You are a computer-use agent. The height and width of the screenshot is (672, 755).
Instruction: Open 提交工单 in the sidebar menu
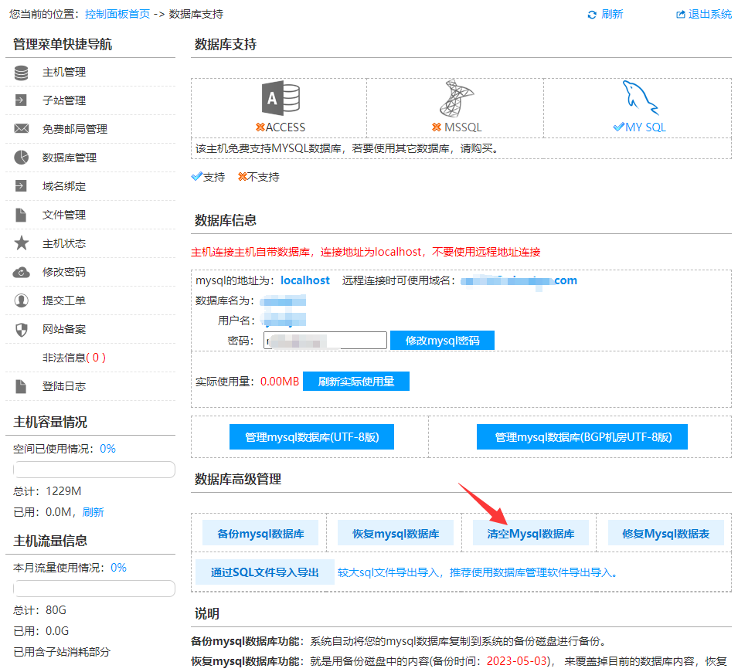tap(63, 300)
